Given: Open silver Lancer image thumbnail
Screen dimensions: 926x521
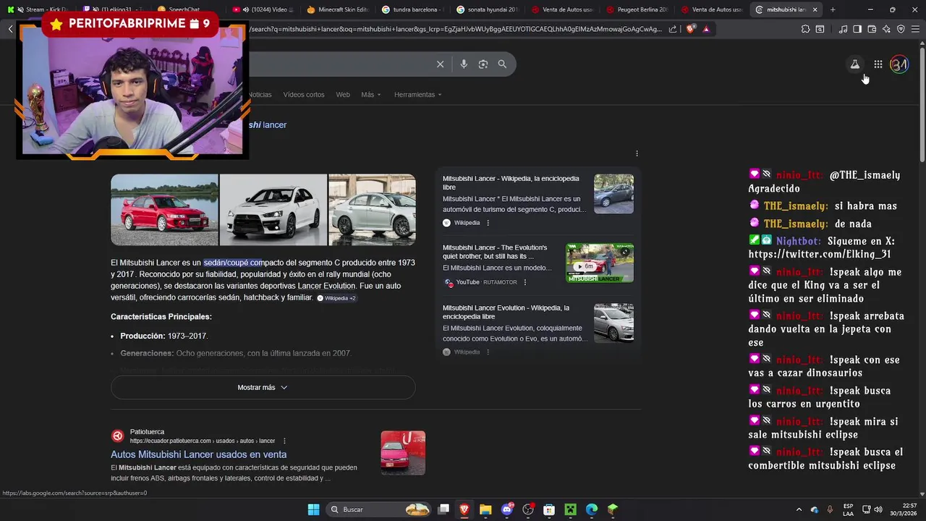Looking at the screenshot, I should point(372,210).
